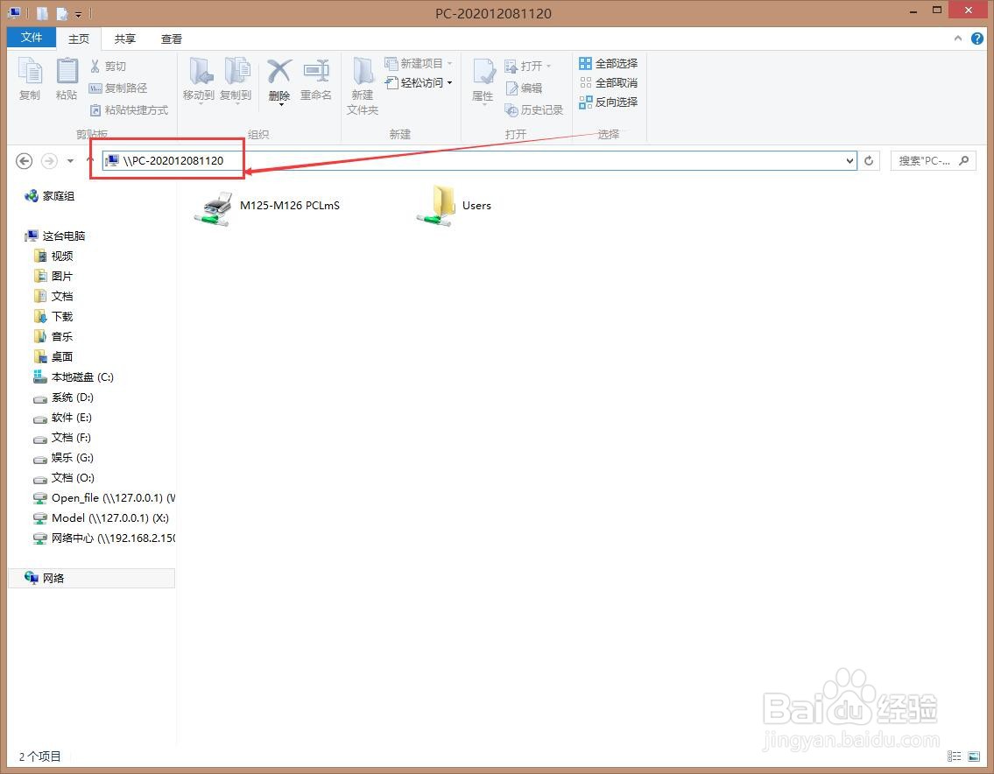Open the 复制到 (Copy to) menu

click(x=236, y=80)
